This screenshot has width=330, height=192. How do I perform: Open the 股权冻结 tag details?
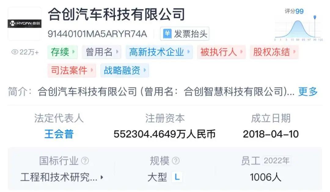[274, 52]
